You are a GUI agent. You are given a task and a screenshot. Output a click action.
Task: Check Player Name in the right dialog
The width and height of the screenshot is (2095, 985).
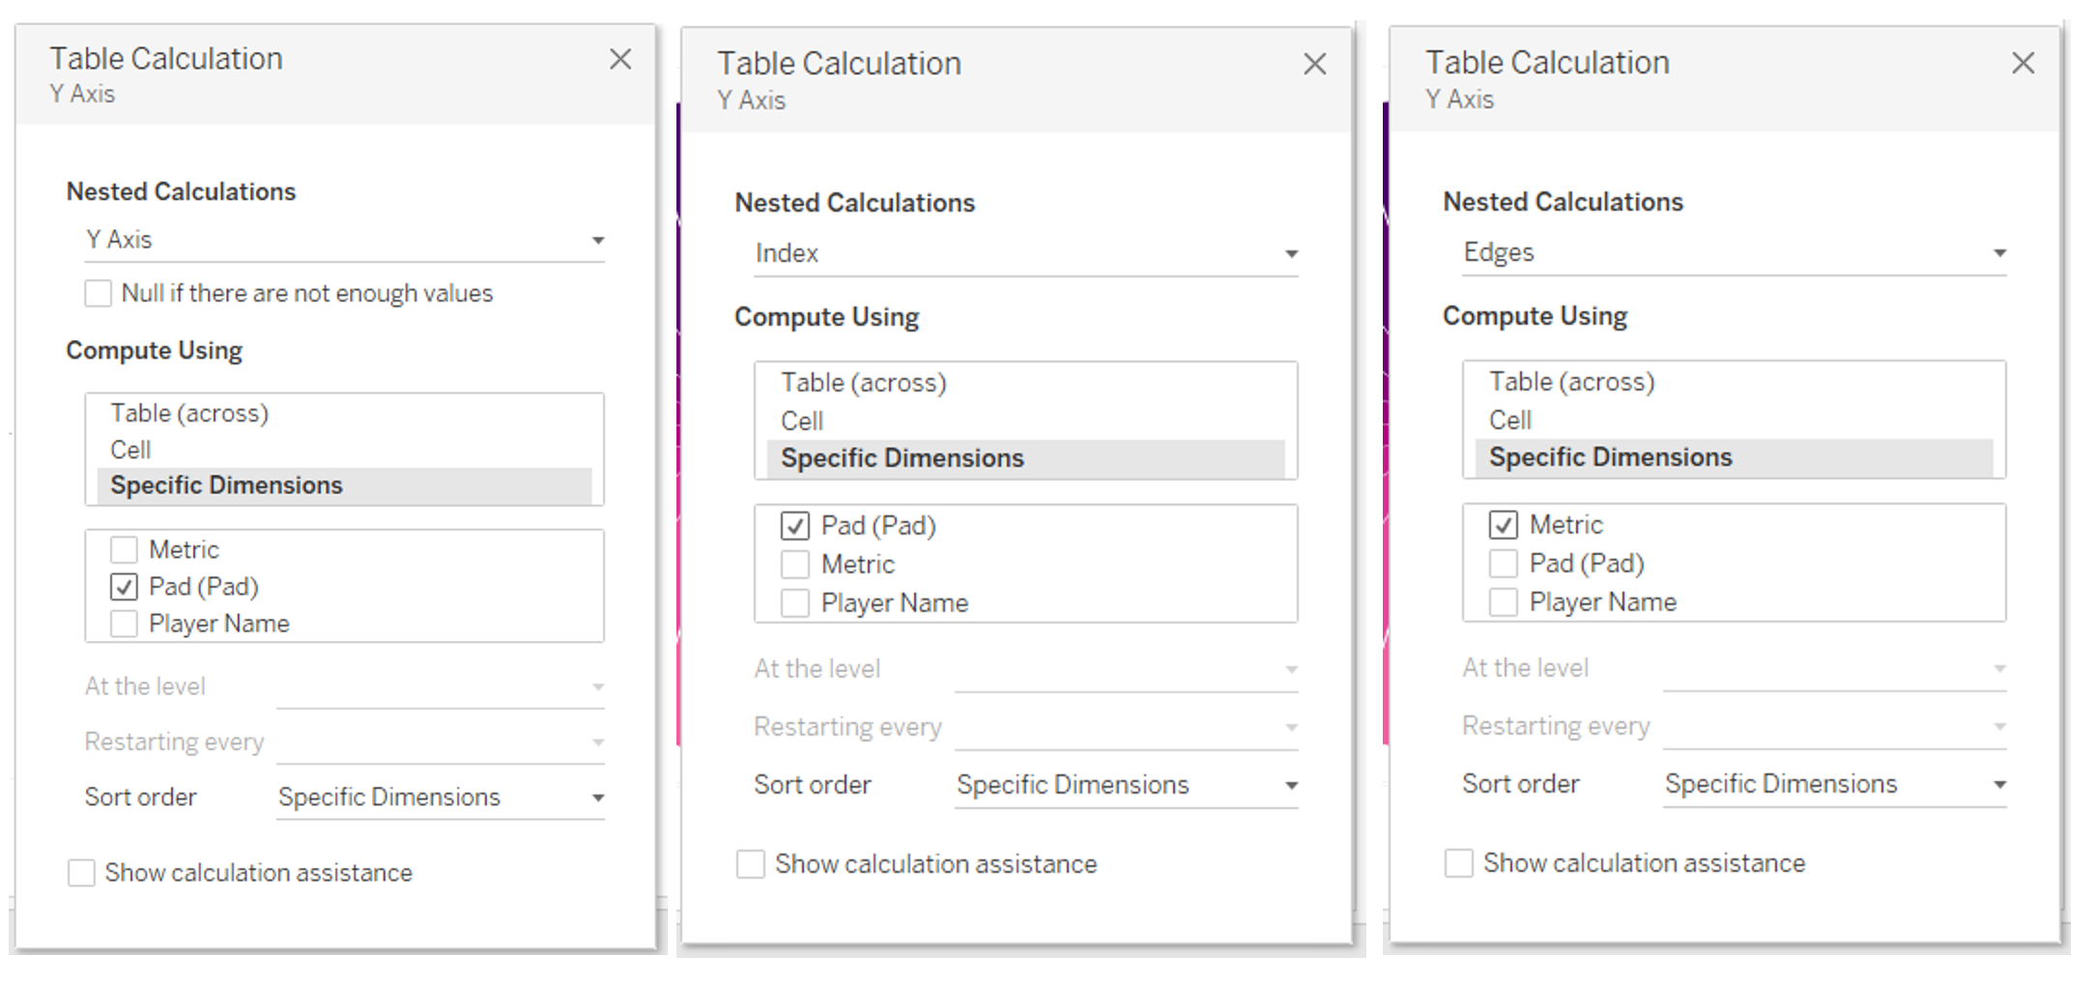(x=1503, y=602)
